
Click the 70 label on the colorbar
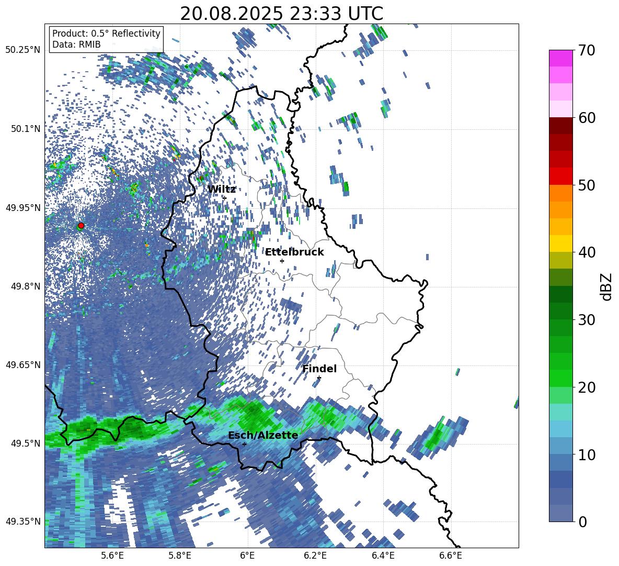coord(587,50)
